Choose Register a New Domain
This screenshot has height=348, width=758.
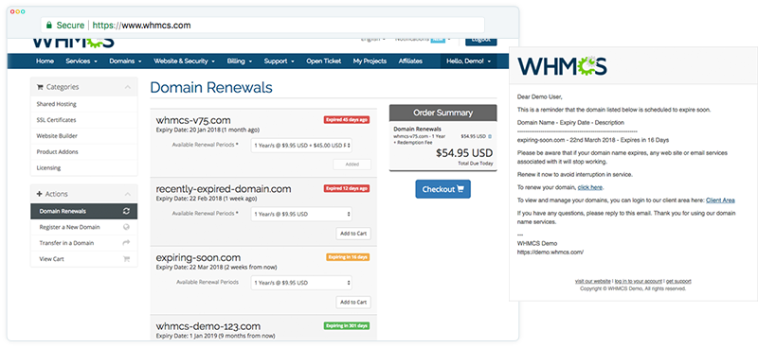[x=84, y=227]
